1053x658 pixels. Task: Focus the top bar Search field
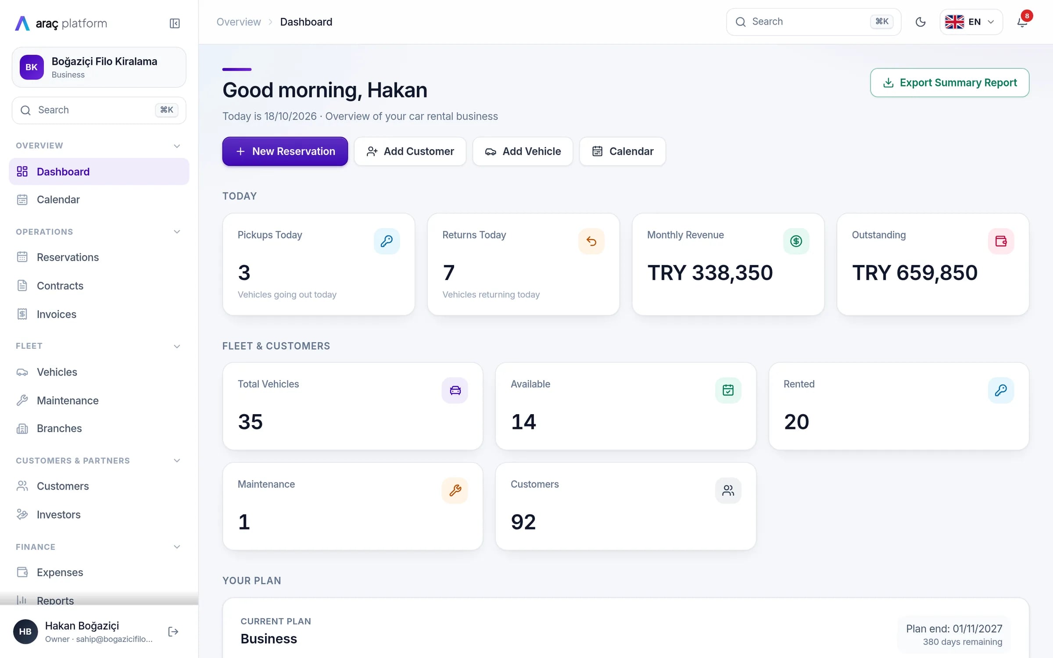click(814, 22)
